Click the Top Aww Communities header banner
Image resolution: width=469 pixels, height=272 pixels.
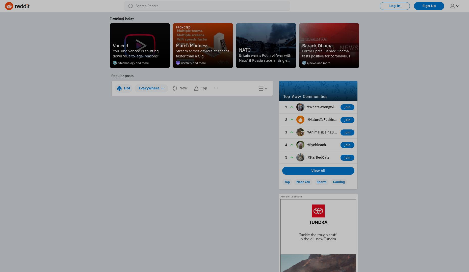pos(318,91)
